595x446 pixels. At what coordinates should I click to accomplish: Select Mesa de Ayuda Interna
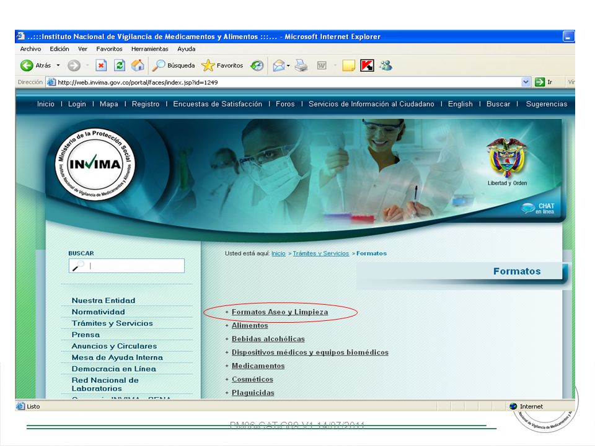click(x=117, y=357)
